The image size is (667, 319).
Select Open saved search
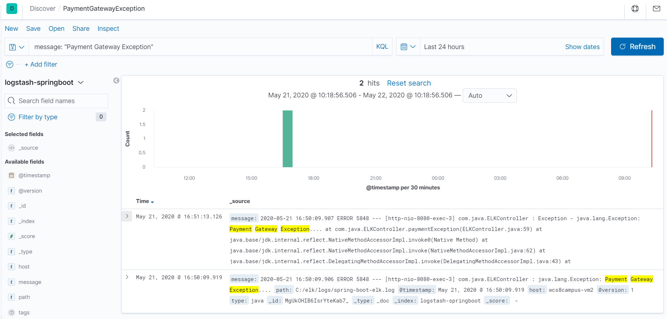coord(57,29)
